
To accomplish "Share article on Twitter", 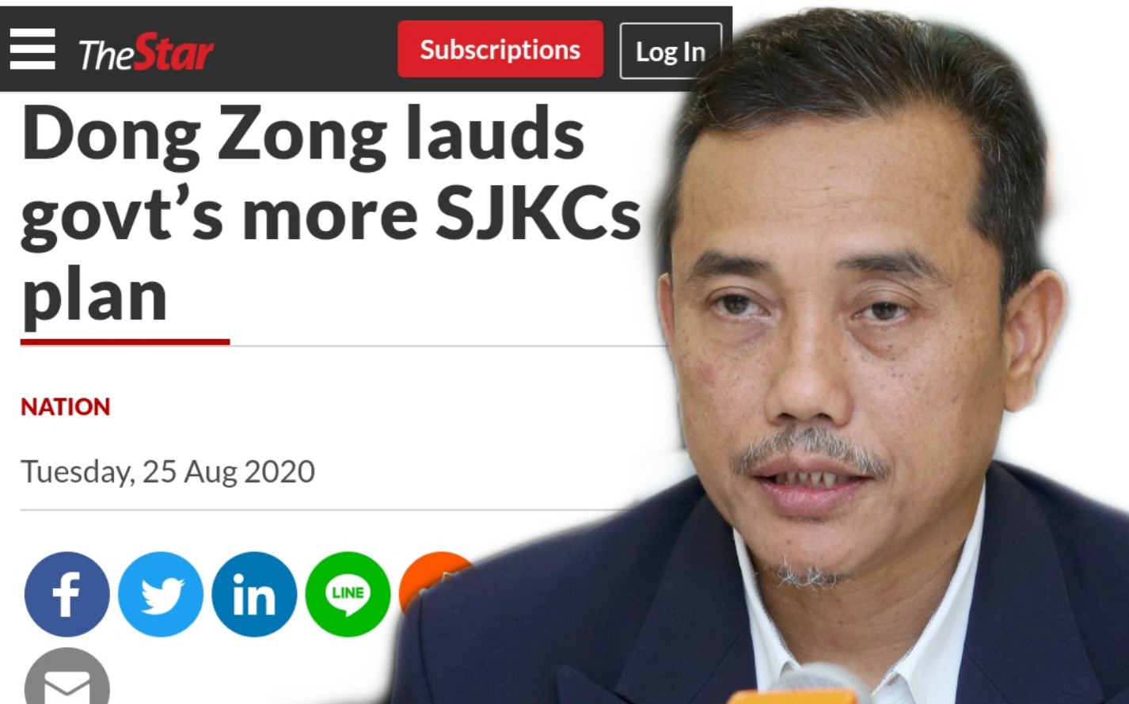I will point(161,594).
